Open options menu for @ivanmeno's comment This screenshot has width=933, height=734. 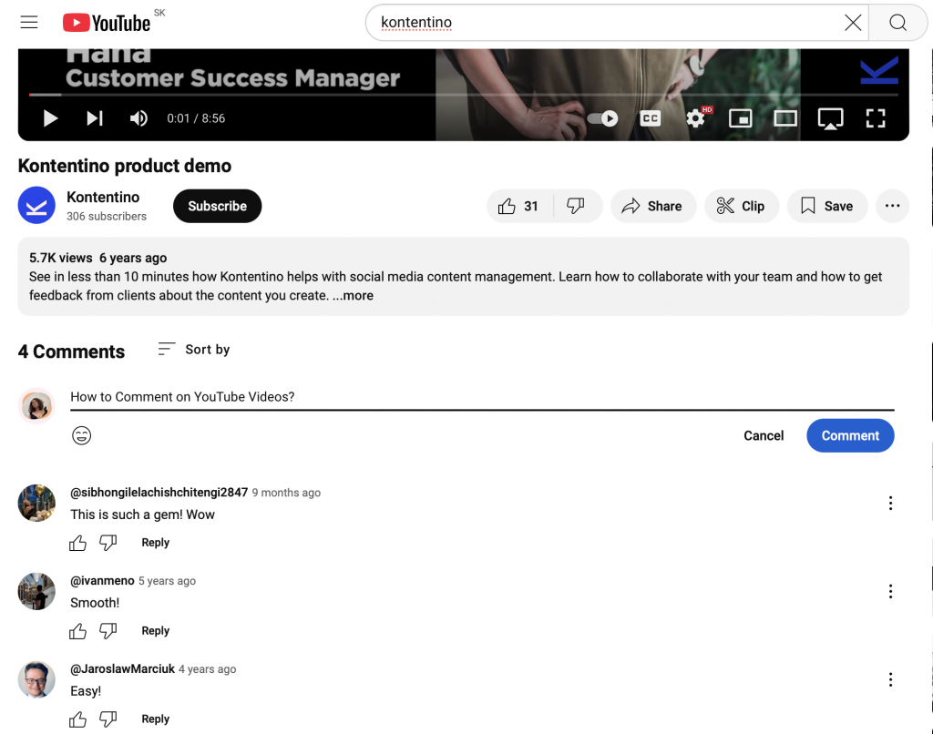(890, 592)
